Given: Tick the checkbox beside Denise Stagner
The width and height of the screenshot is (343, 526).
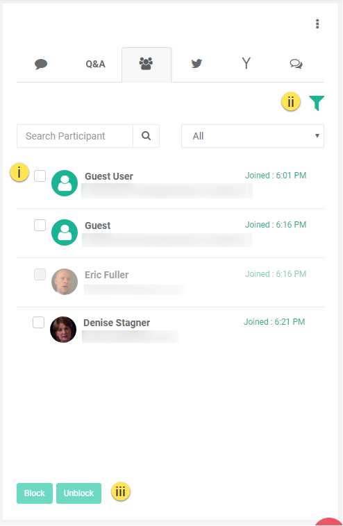Looking at the screenshot, I should point(39,323).
